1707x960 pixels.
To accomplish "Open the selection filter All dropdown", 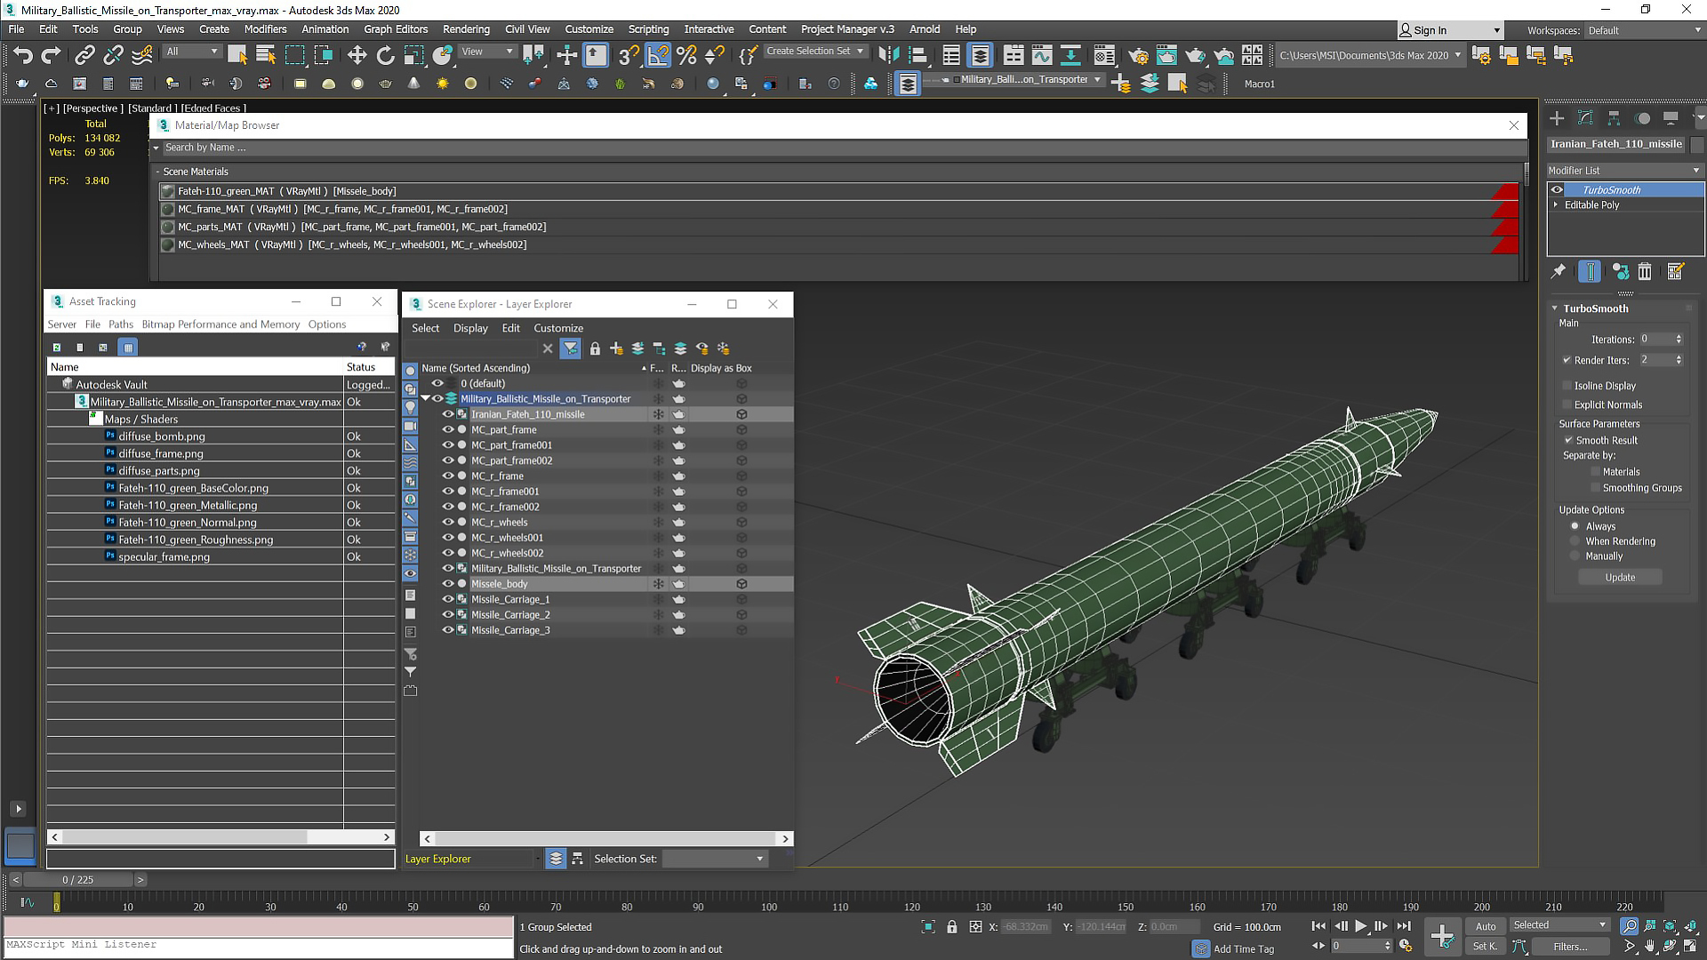I will [192, 52].
